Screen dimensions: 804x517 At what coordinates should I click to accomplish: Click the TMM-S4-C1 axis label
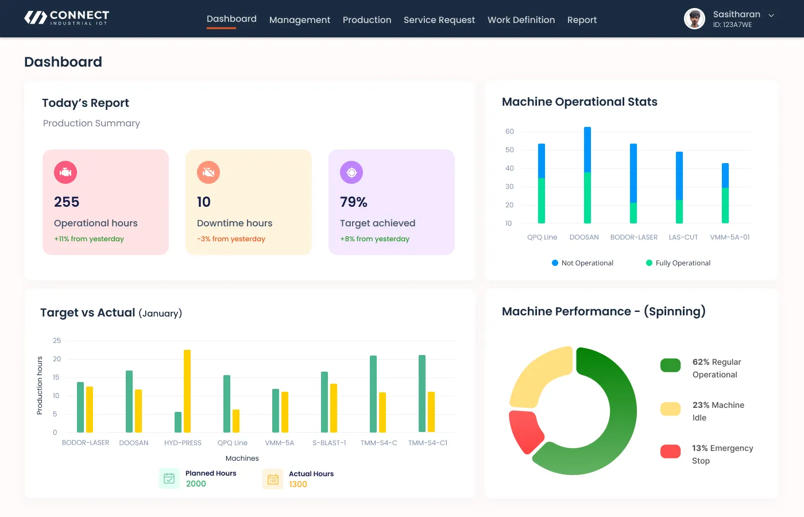(x=428, y=443)
